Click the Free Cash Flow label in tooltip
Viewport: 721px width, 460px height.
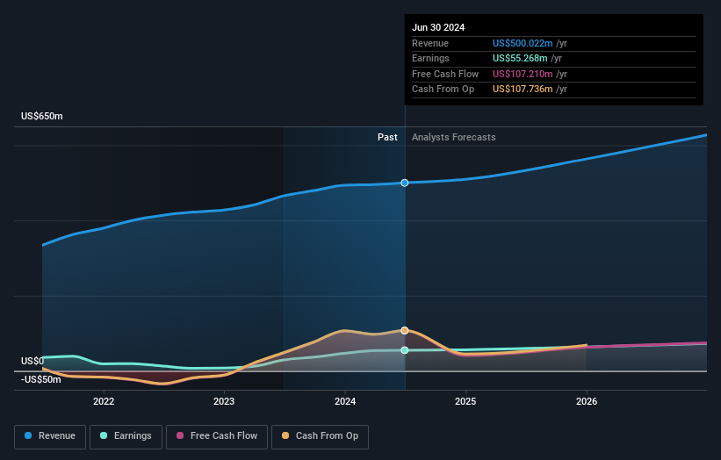[x=445, y=74]
